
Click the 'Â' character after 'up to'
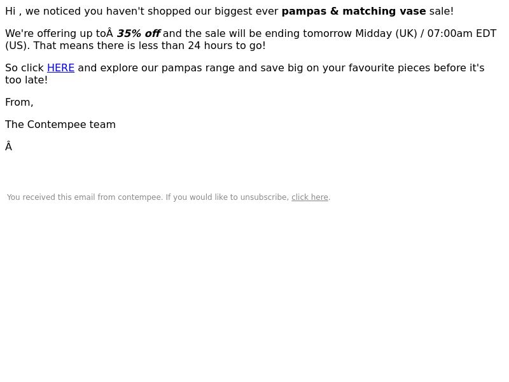click(x=109, y=33)
